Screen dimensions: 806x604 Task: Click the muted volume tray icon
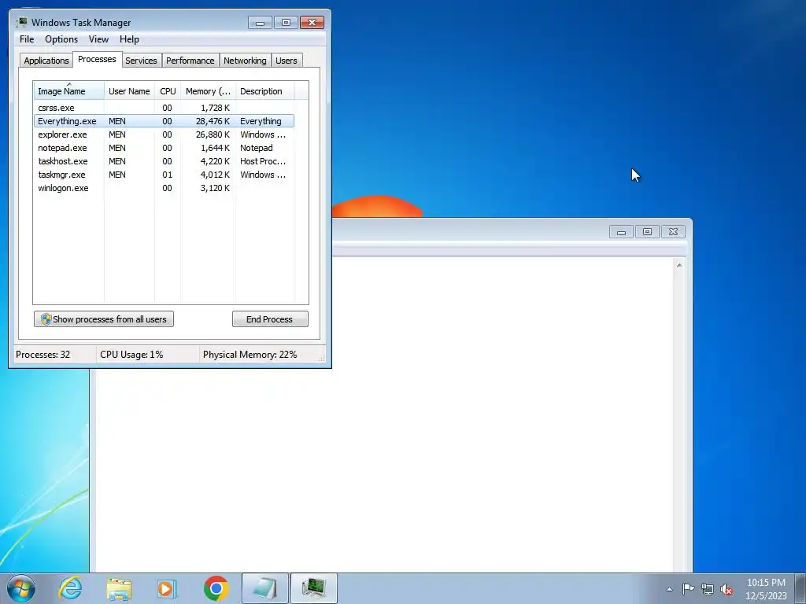[727, 589]
